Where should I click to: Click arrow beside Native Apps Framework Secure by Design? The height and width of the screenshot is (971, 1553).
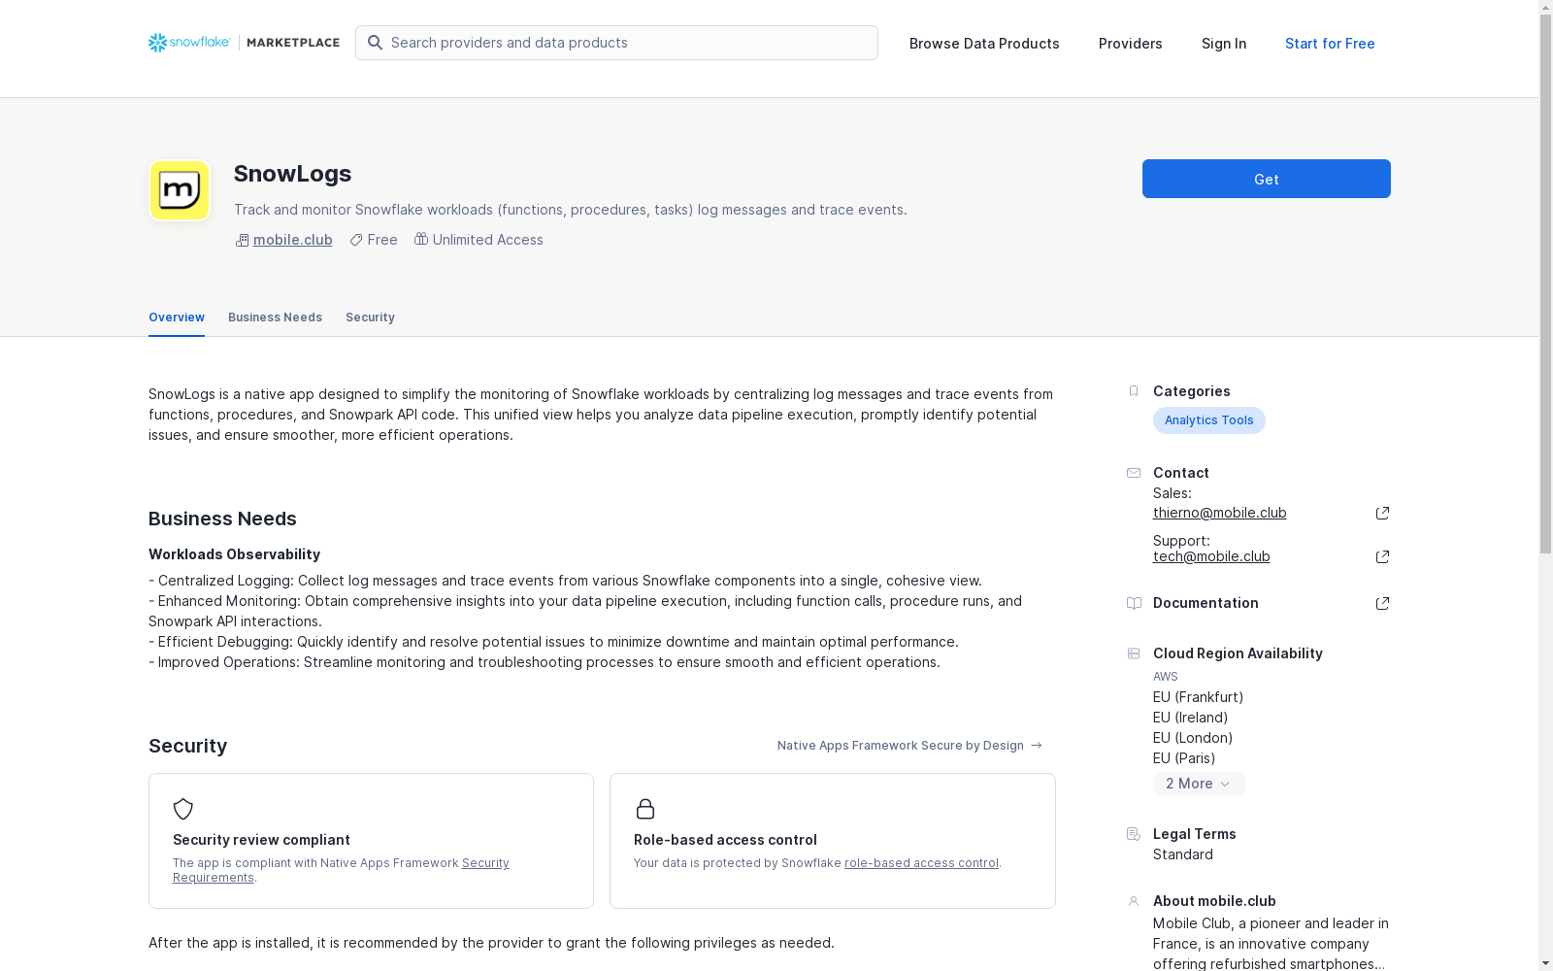[x=1036, y=746]
